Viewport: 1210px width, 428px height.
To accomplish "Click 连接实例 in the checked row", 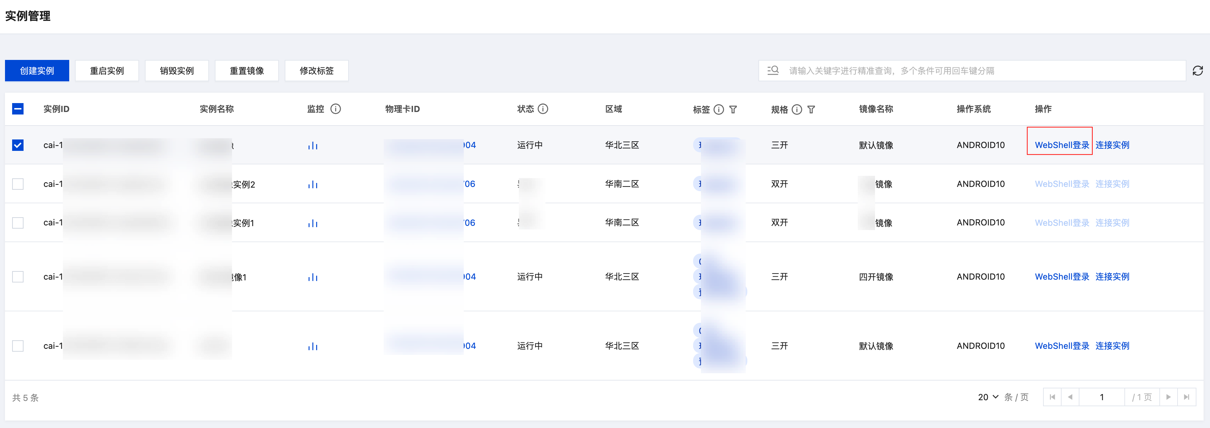I will coord(1112,145).
